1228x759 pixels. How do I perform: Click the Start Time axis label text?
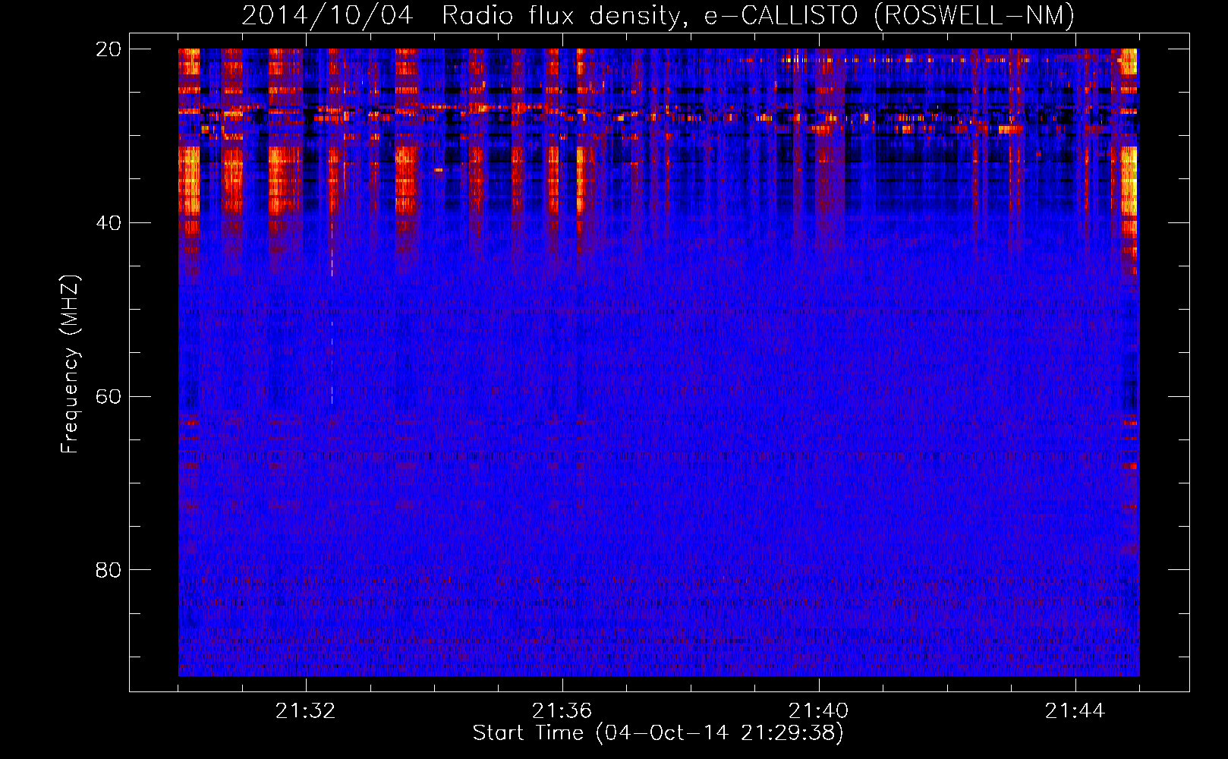(658, 733)
